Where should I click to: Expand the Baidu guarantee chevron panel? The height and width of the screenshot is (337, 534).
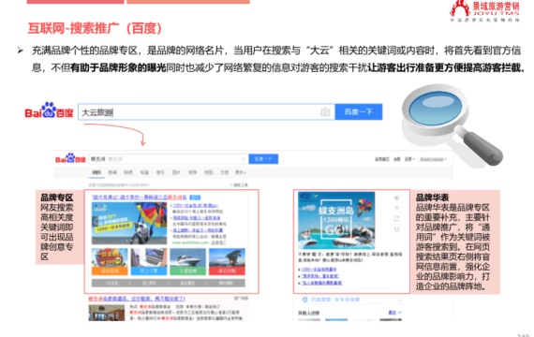tap(399, 300)
